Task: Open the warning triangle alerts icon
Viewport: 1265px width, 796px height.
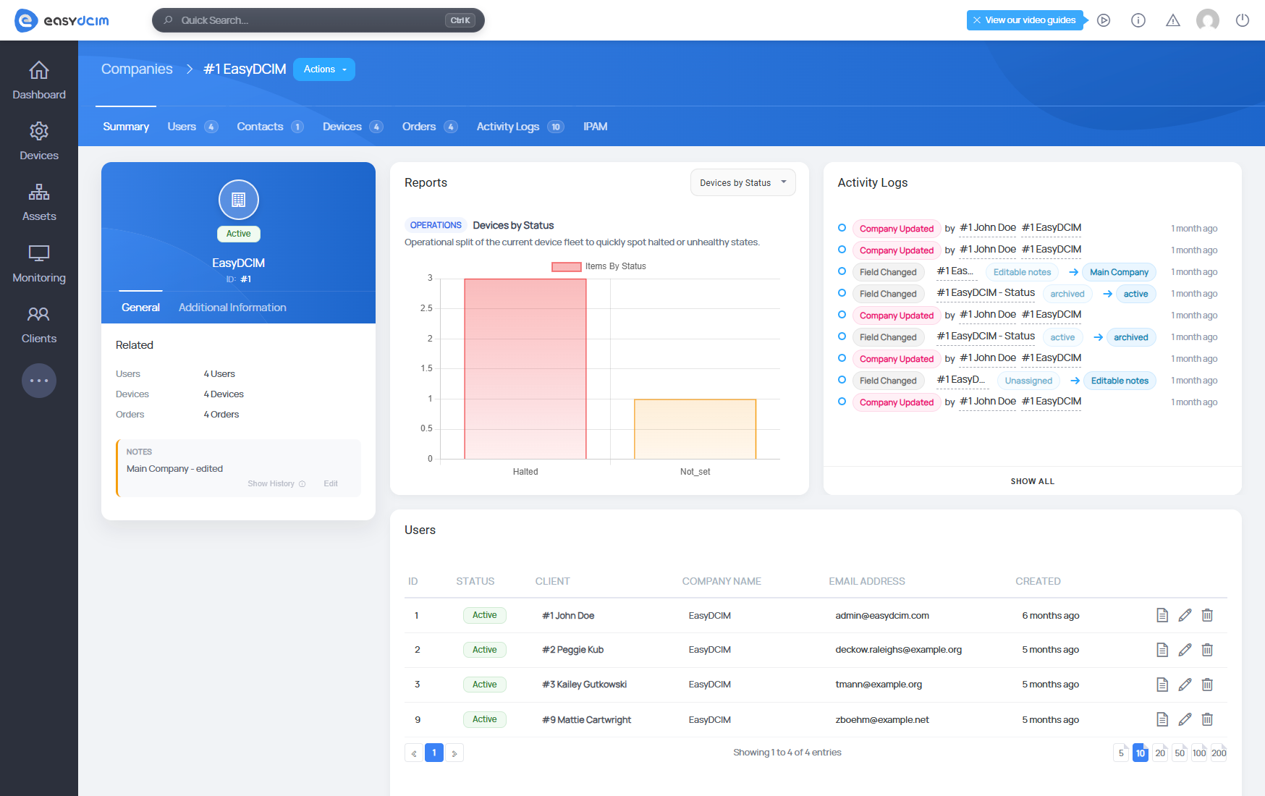Action: (x=1173, y=20)
